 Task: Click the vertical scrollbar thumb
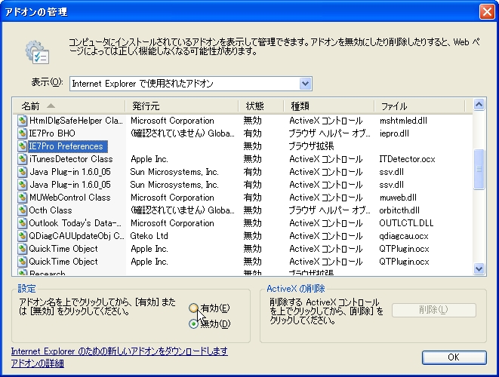click(x=479, y=169)
